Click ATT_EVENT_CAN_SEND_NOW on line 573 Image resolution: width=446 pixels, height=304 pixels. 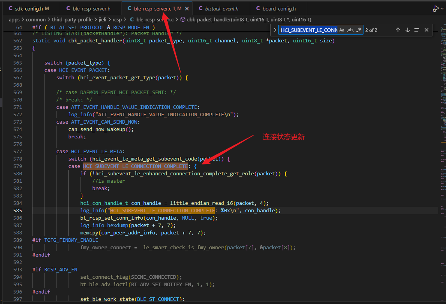[x=104, y=122]
